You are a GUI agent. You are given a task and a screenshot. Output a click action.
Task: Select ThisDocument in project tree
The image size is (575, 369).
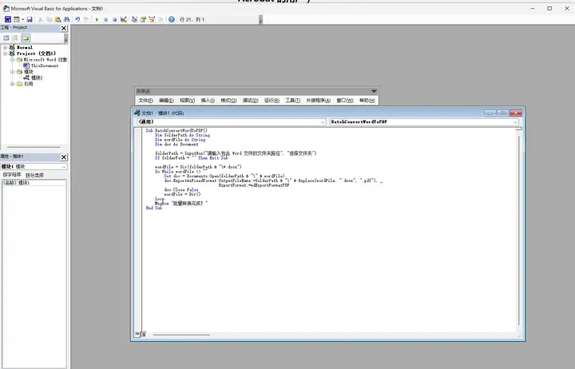45,65
